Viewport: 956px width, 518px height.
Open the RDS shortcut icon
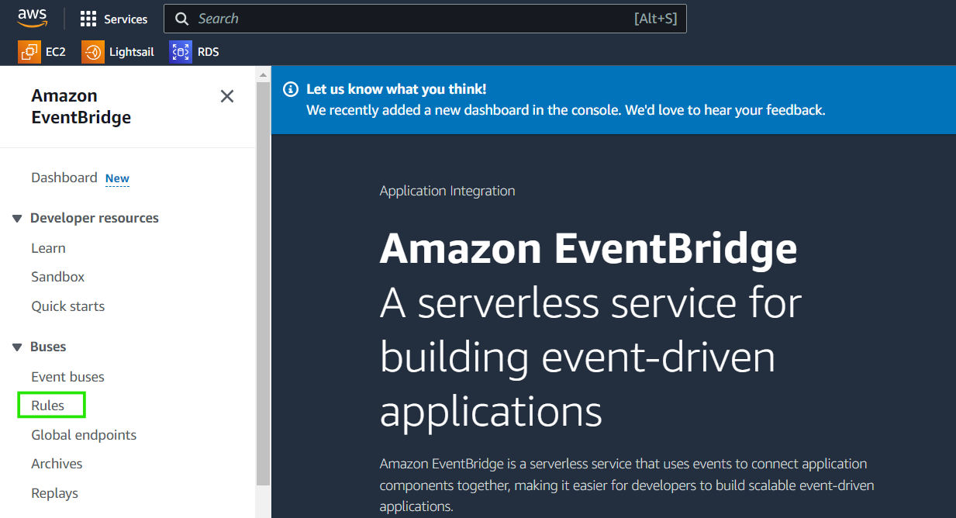click(x=181, y=52)
